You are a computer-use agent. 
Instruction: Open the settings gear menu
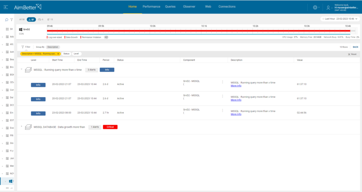coord(315,7)
